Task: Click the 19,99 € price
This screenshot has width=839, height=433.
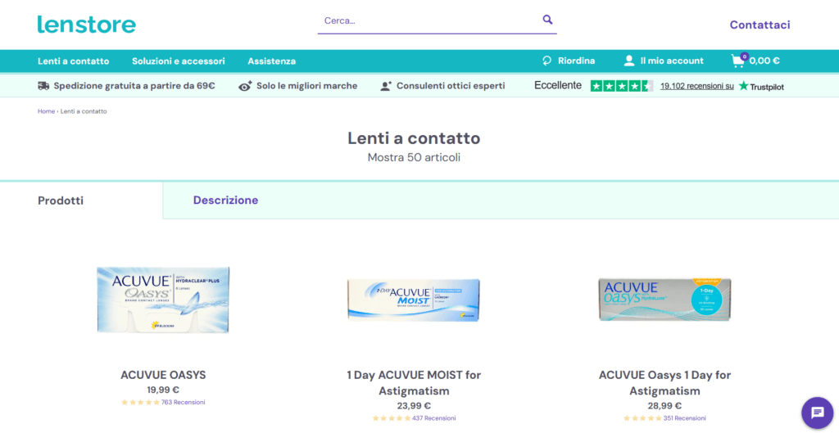Action: 163,390
